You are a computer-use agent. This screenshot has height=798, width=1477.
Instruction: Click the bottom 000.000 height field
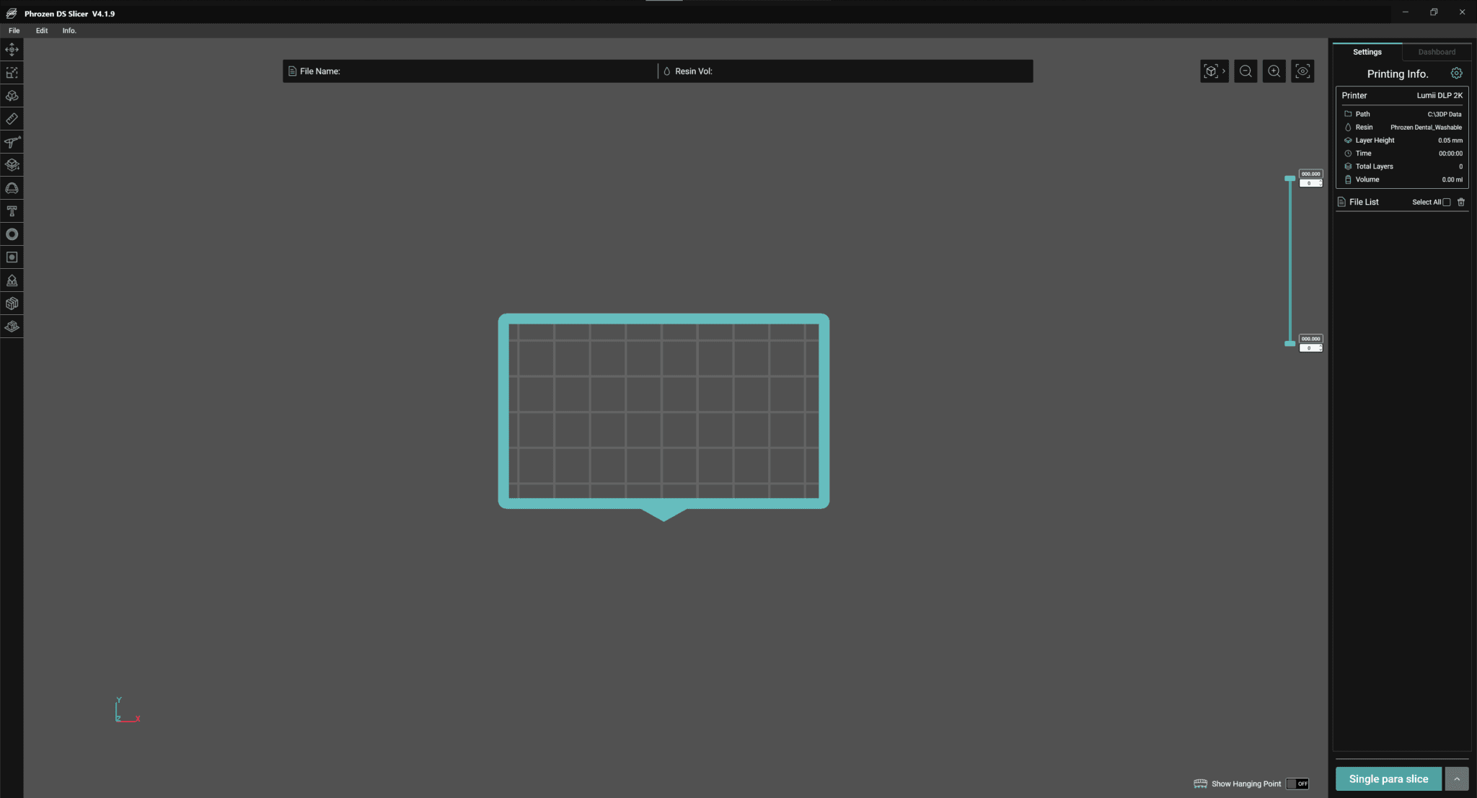point(1310,339)
